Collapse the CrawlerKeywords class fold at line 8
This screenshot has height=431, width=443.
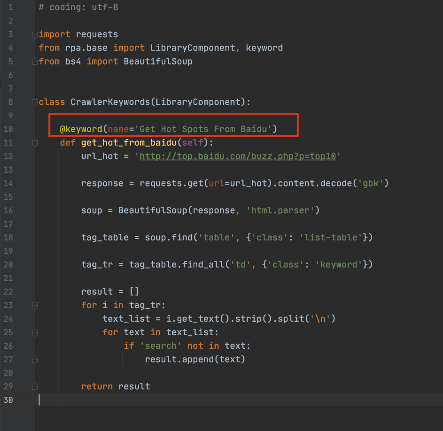[x=35, y=102]
